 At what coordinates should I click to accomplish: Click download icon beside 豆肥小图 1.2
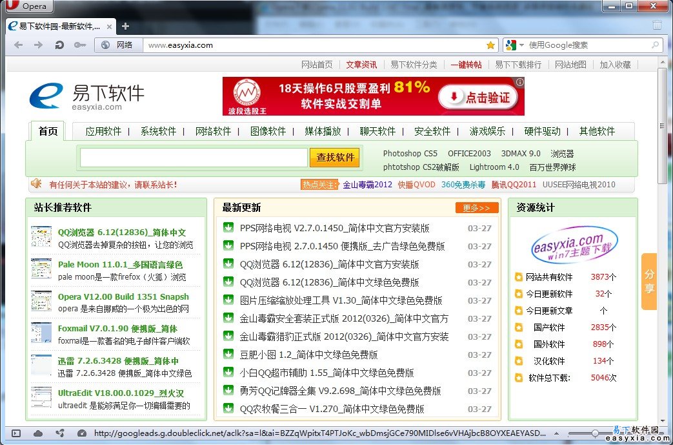click(228, 354)
